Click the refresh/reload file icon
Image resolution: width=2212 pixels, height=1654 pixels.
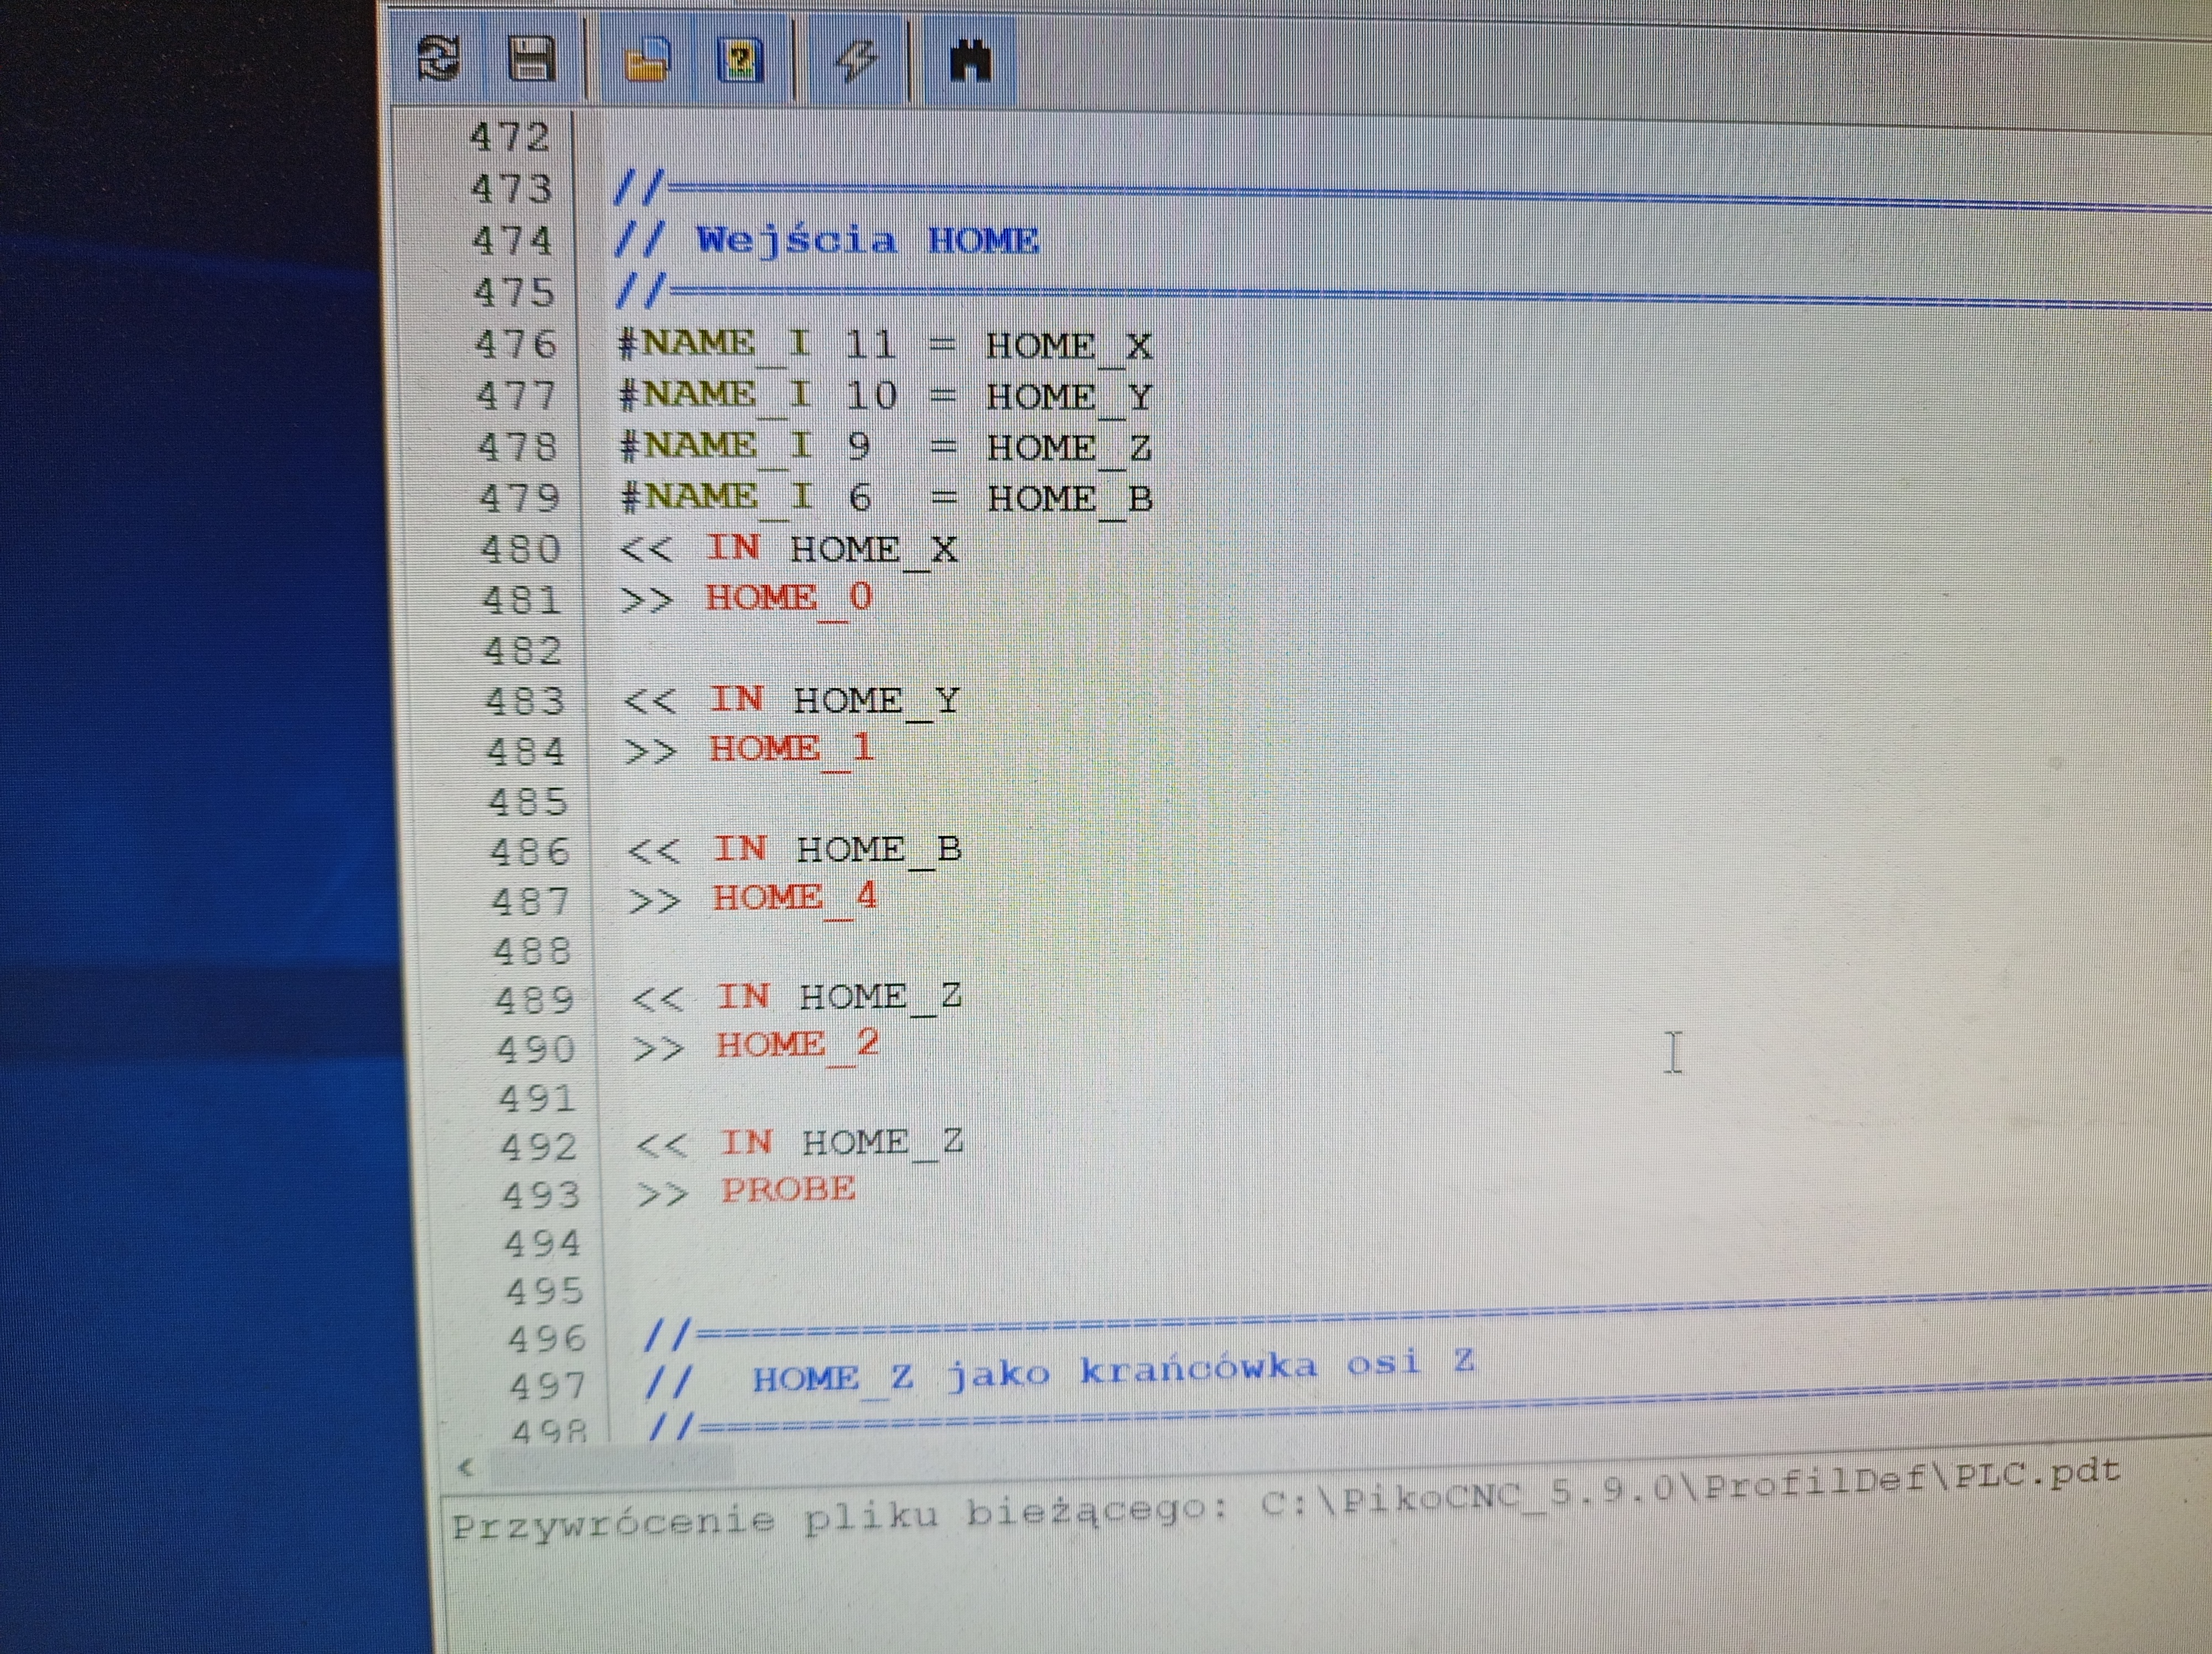pos(438,58)
